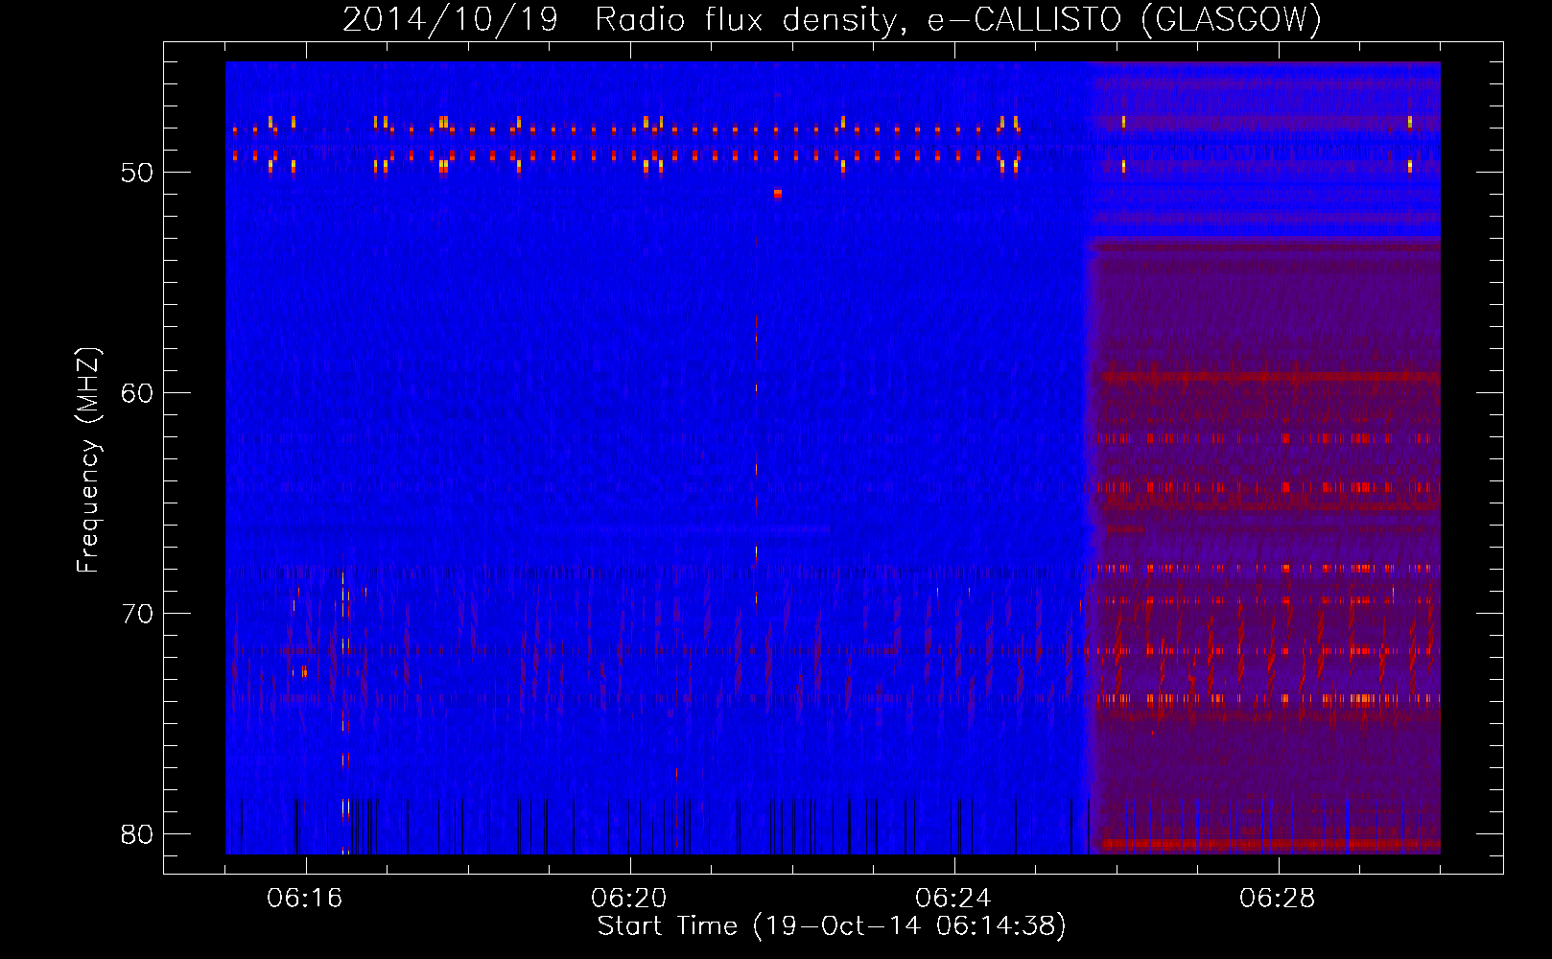The height and width of the screenshot is (959, 1552).
Task: Click the time axis label '06:24'
Action: (x=953, y=899)
